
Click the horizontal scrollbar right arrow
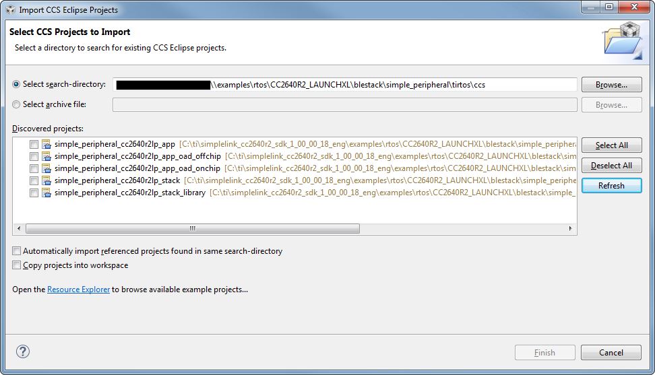pos(571,229)
